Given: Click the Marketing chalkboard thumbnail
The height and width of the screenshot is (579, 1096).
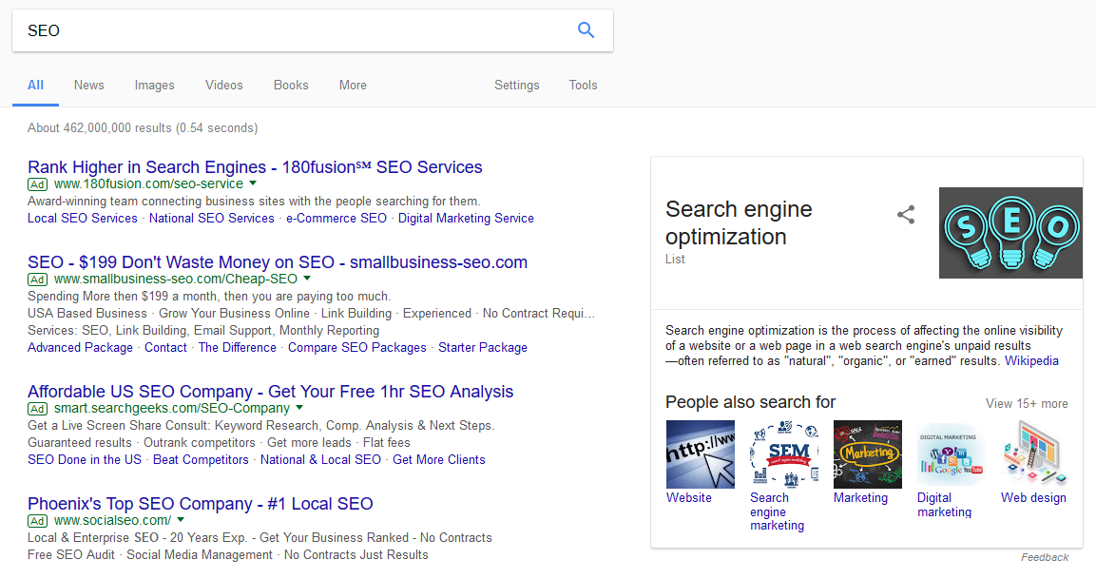Looking at the screenshot, I should 868,454.
